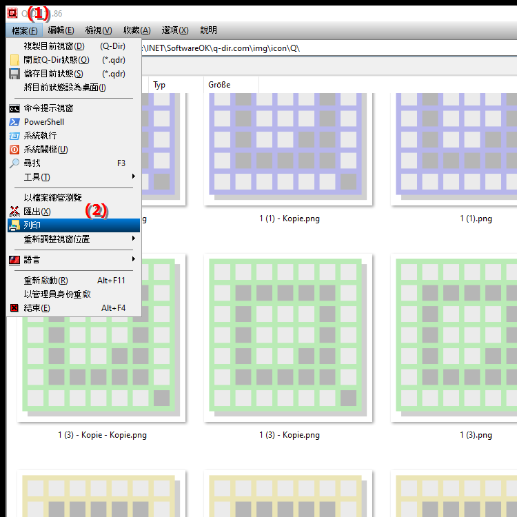Click the red X icon beside 結束(E)

(14, 308)
